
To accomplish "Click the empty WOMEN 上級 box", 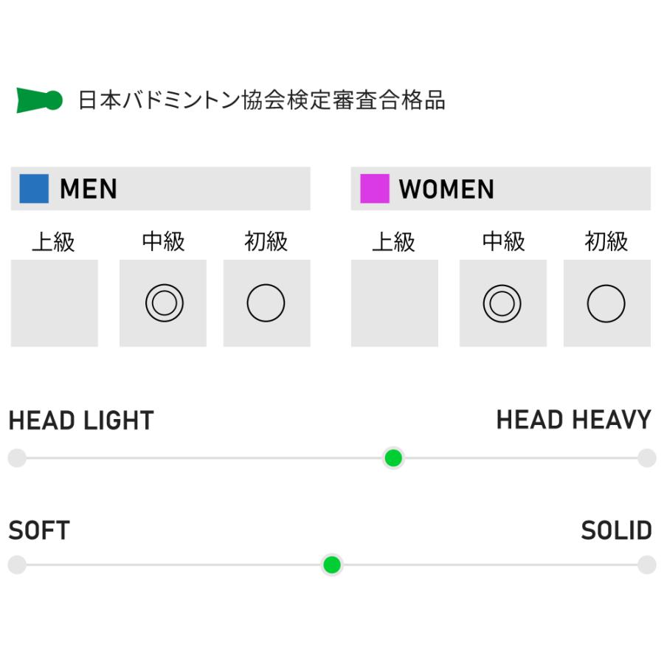I will coord(395,303).
